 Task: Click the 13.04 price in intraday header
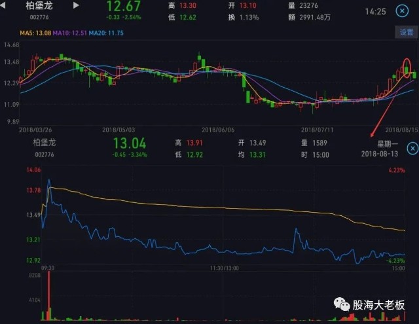pos(130,144)
